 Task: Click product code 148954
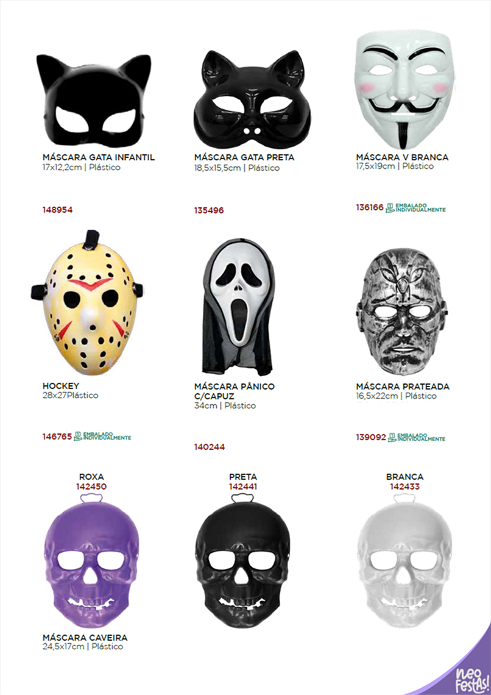point(57,210)
